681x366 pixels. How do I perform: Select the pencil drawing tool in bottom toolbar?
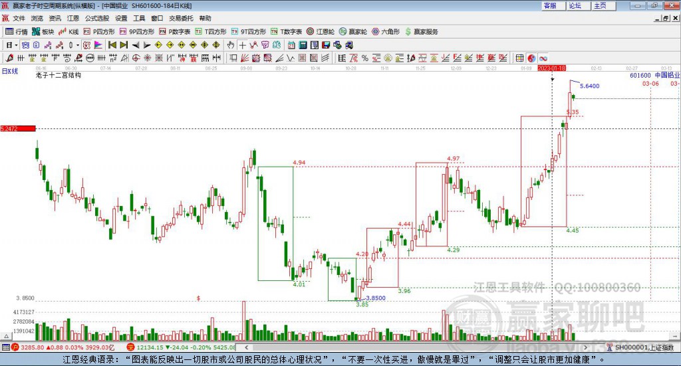9,58
